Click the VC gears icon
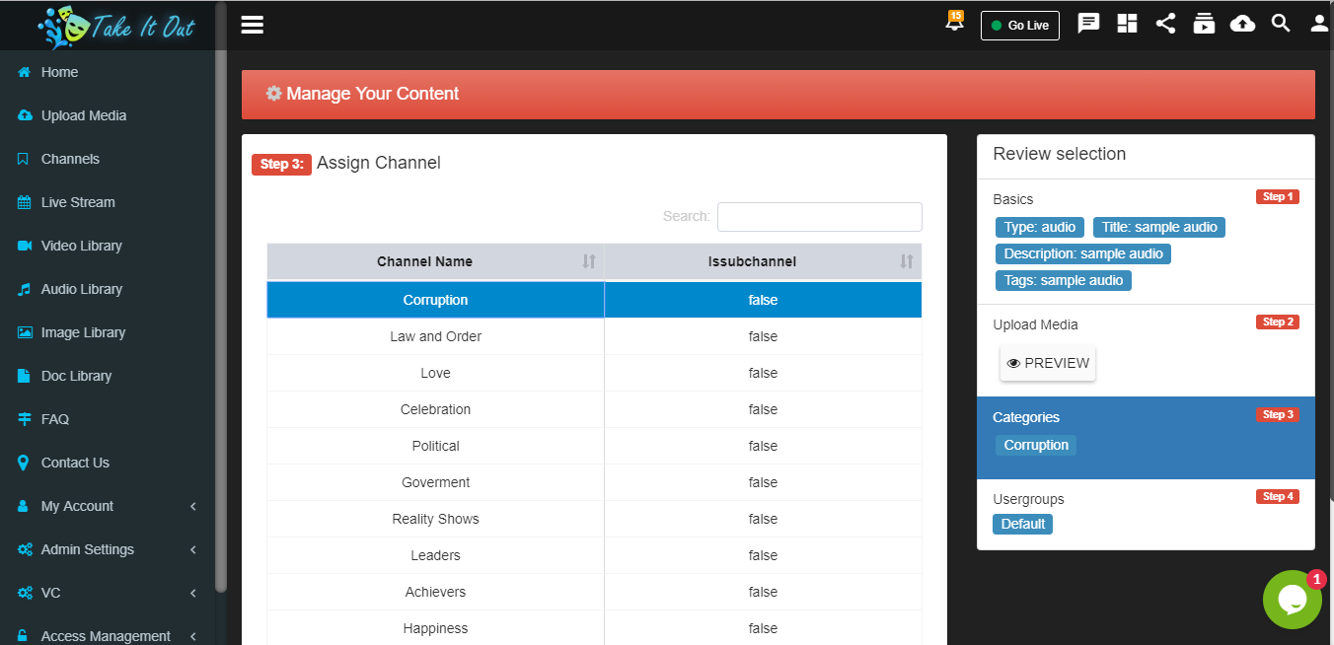 [25, 593]
